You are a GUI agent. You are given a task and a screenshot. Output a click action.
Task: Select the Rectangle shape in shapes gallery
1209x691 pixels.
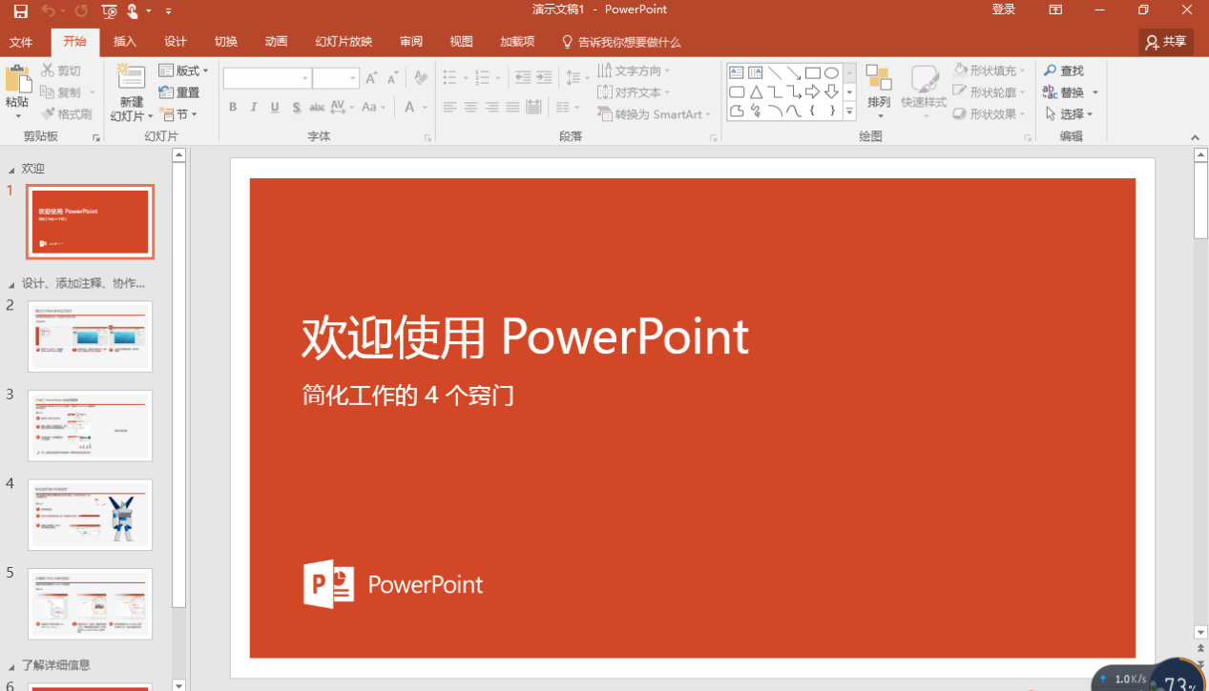pos(813,72)
